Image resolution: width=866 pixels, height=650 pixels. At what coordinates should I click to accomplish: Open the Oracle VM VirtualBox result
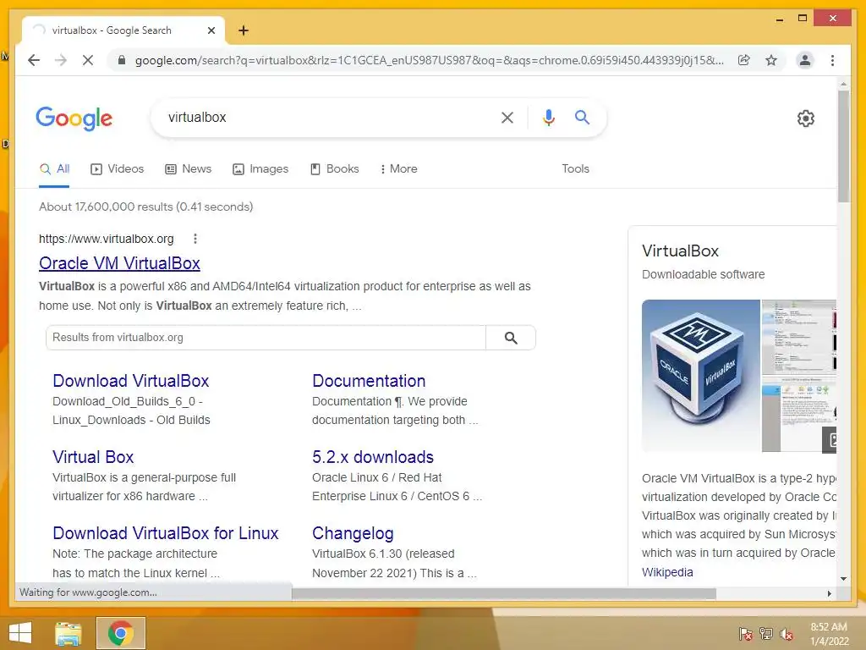click(x=119, y=263)
